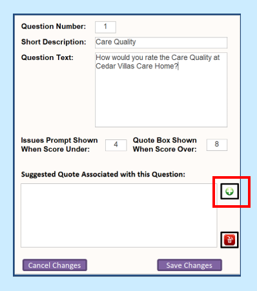Cancel Changes to the question

pos(55,265)
